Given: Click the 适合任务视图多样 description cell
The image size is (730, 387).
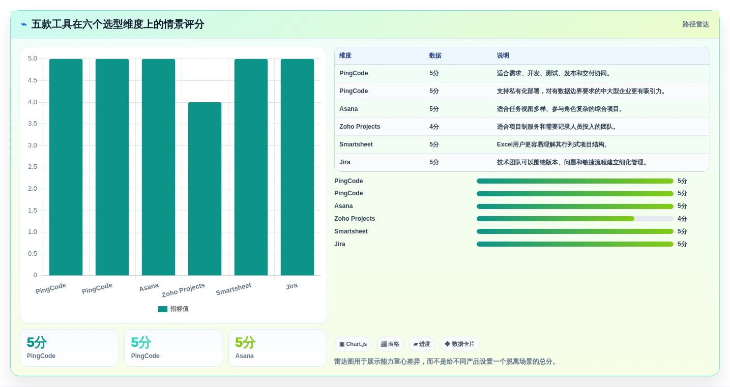Looking at the screenshot, I should [560, 109].
